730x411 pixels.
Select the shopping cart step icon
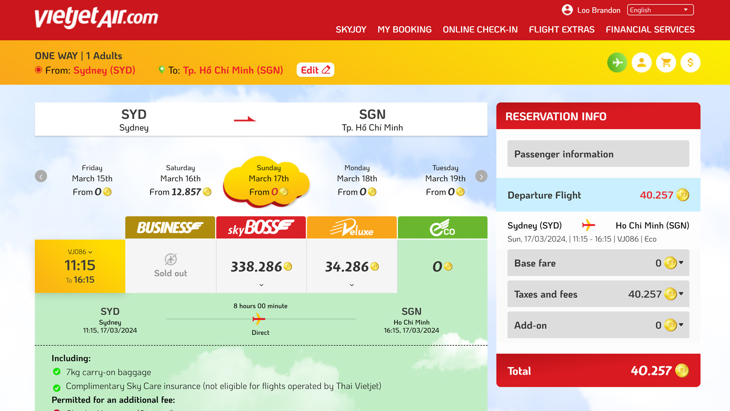(x=666, y=63)
